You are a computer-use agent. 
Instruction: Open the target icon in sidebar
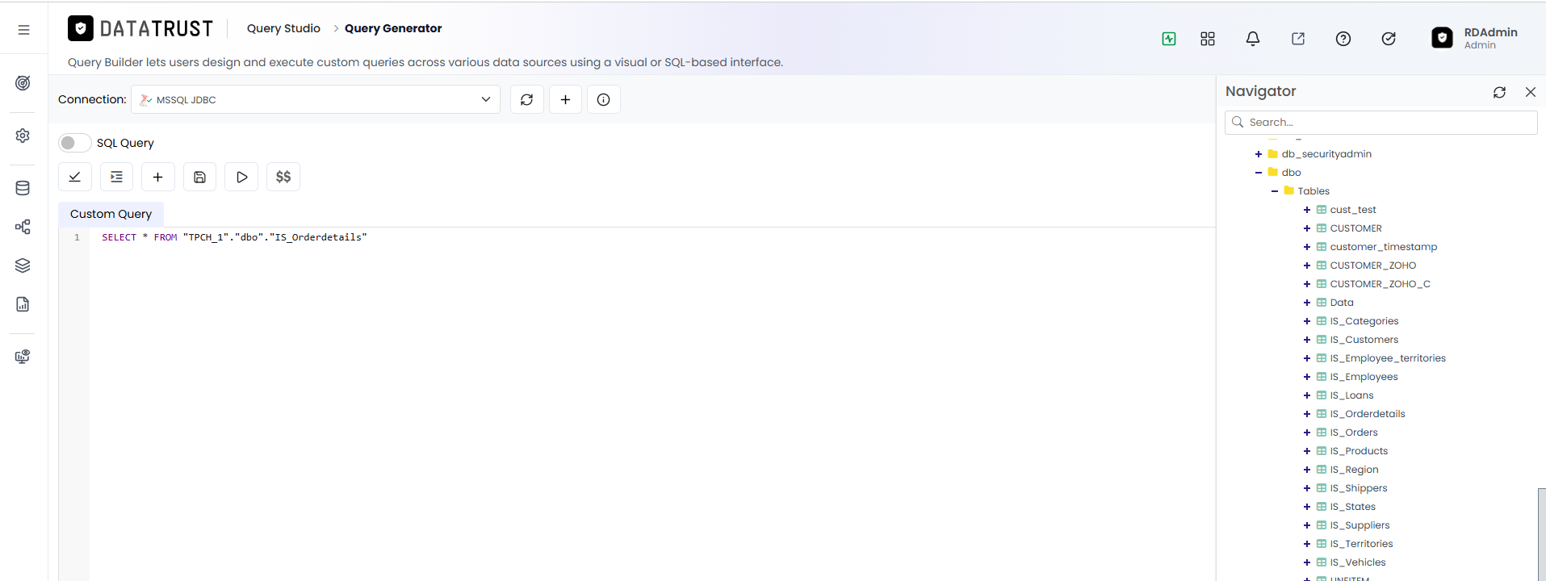pos(23,83)
